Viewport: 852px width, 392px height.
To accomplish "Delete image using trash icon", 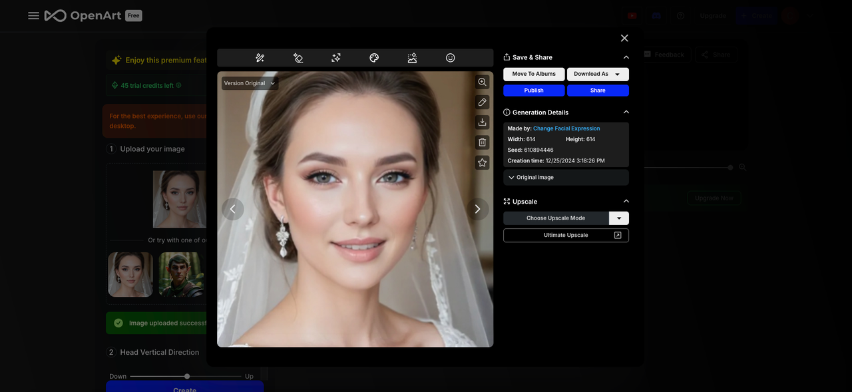I will pyautogui.click(x=483, y=142).
